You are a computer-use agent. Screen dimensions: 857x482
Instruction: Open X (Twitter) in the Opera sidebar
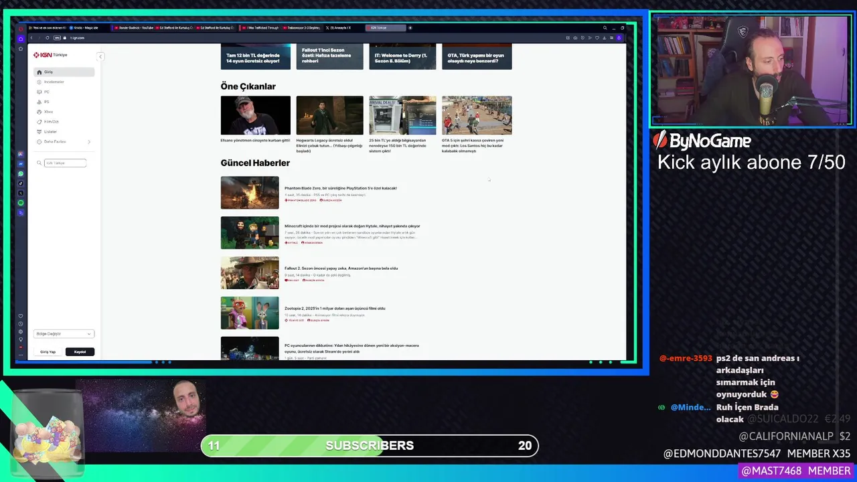pyautogui.click(x=21, y=193)
